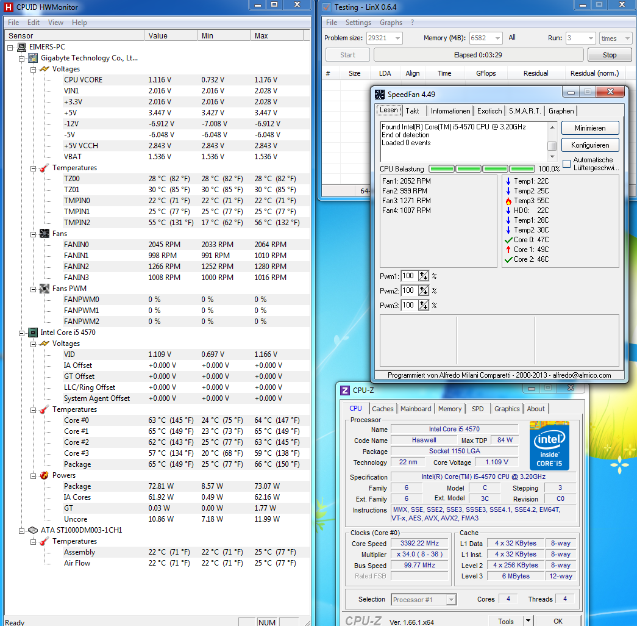Click the Intel inside Core i5 logo

549,446
